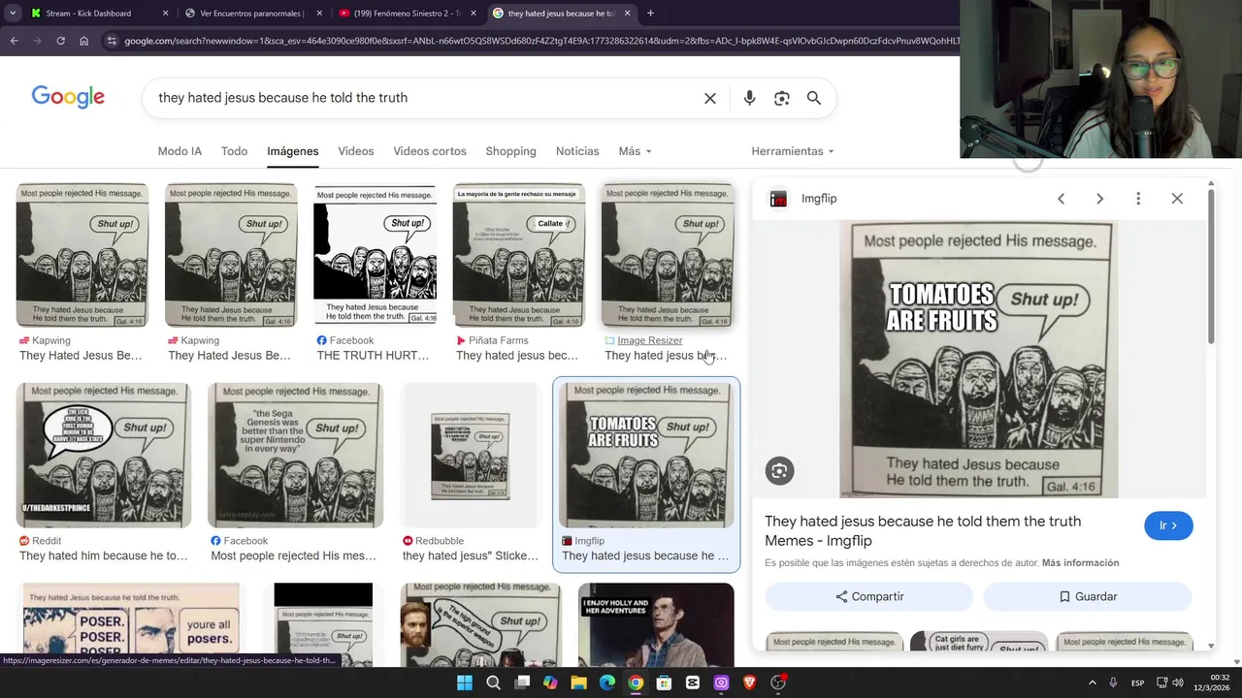Show hidden system tray icons
Viewport: 1242px width, 698px height.
(1092, 682)
